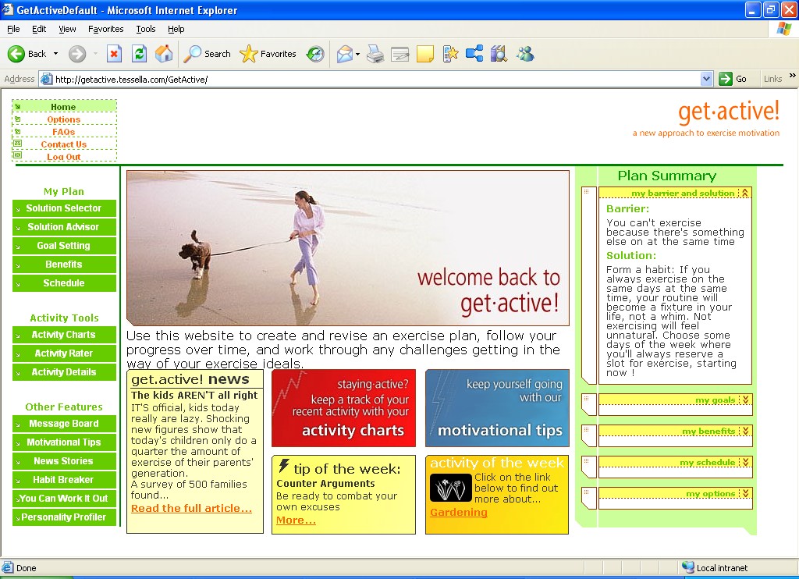Open the History toolbar icon
Screen dimensions: 799x579
(315, 54)
